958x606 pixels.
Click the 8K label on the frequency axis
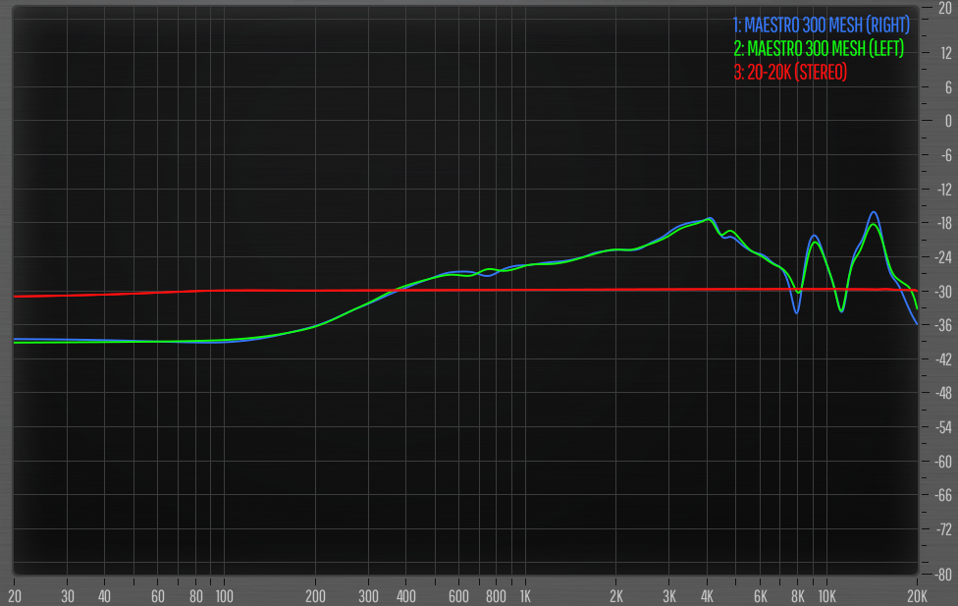coord(798,596)
